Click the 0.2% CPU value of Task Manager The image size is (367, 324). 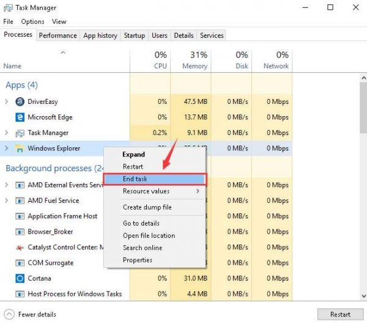pyautogui.click(x=160, y=133)
